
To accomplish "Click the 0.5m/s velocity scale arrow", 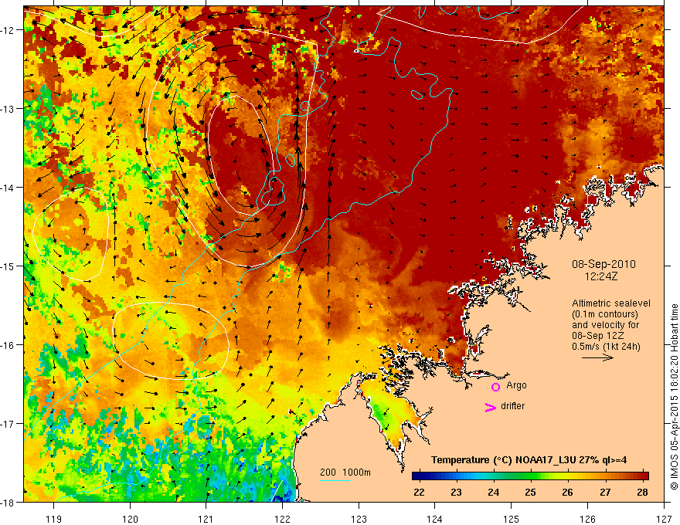I will tap(597, 357).
